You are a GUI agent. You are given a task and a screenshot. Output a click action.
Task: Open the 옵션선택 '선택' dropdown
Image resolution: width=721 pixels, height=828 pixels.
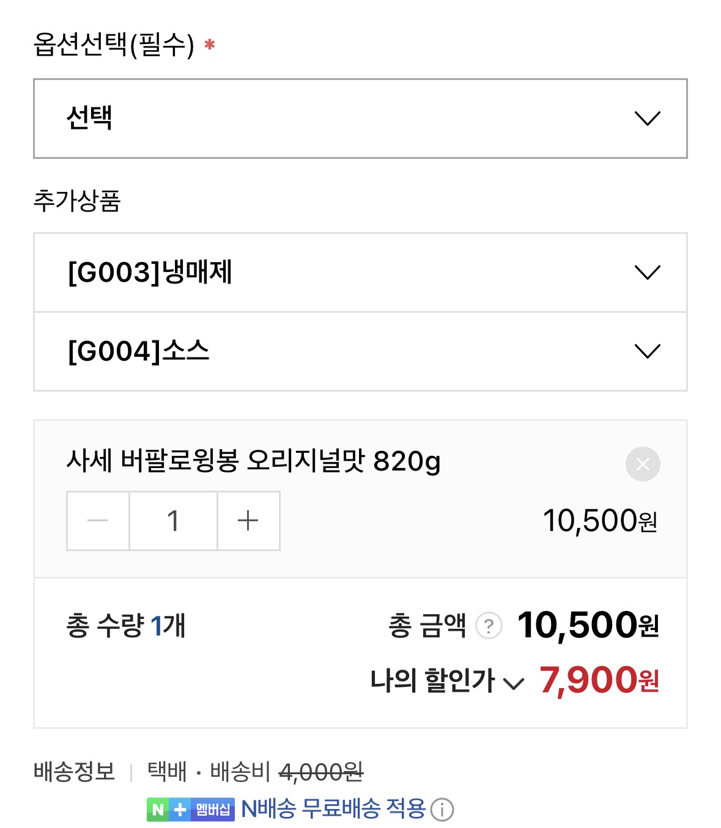tap(360, 119)
